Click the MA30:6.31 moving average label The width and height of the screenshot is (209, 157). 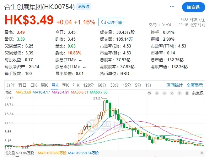[79, 92]
